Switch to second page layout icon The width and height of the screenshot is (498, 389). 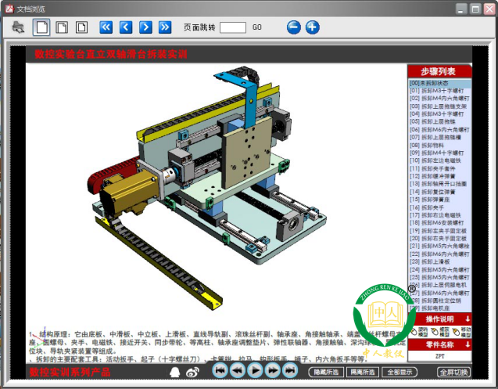pos(62,27)
